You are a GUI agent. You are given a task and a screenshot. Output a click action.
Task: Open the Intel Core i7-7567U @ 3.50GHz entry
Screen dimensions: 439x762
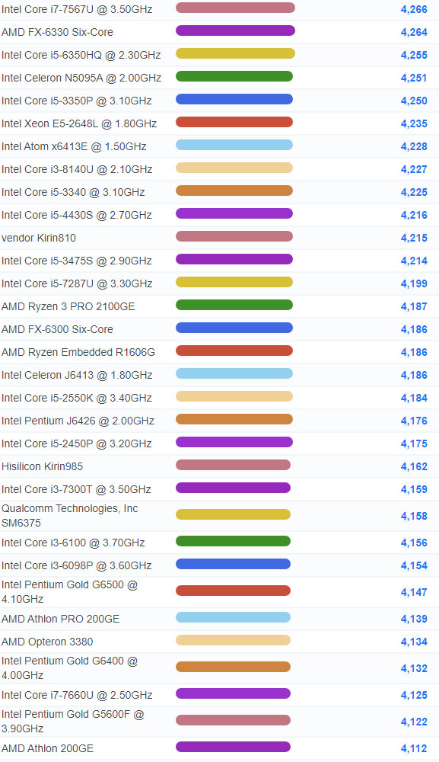tap(77, 9)
